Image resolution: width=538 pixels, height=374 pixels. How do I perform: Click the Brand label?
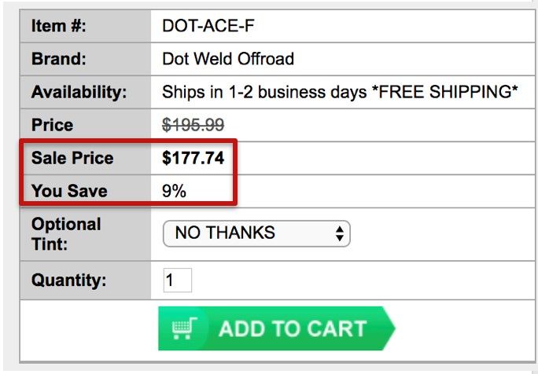(x=59, y=59)
